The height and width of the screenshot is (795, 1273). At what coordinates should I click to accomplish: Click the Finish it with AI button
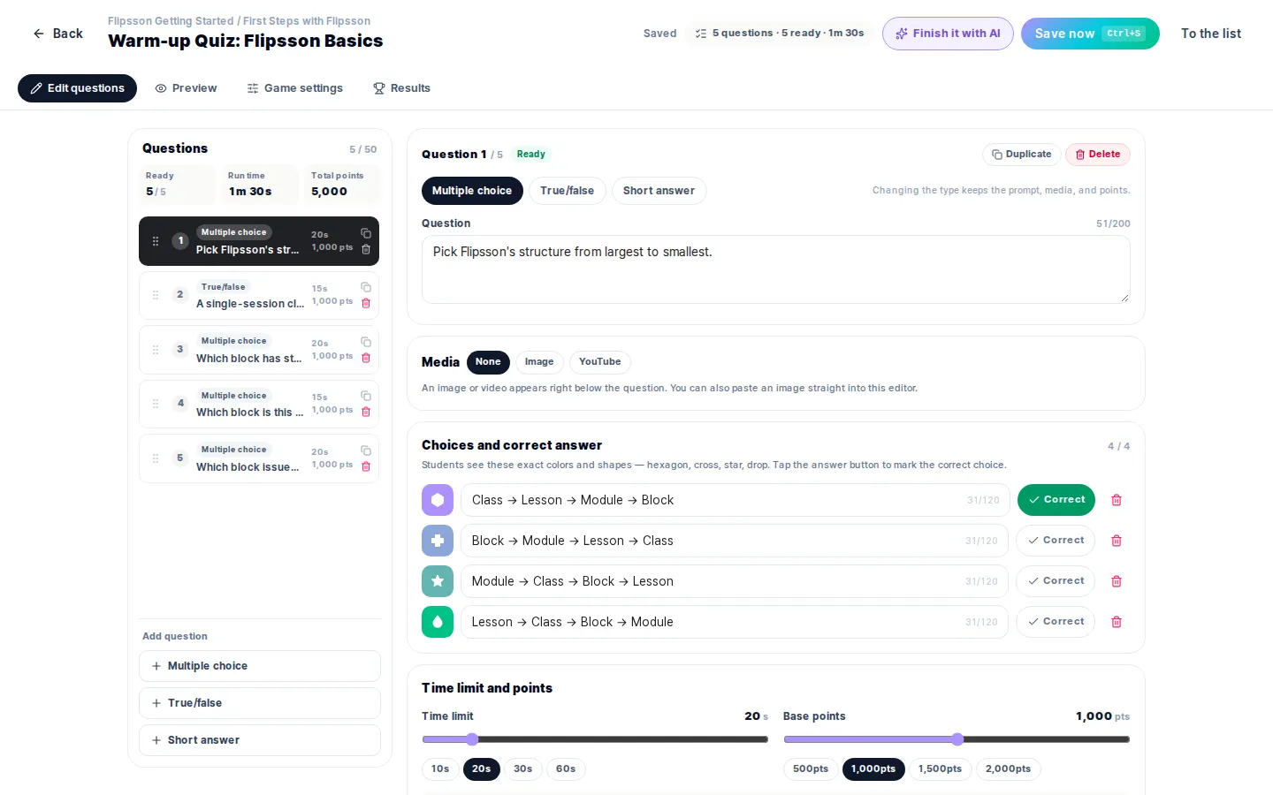click(x=948, y=34)
